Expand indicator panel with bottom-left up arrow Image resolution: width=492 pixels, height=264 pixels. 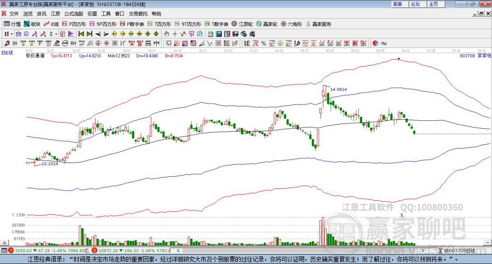[x=4, y=242]
